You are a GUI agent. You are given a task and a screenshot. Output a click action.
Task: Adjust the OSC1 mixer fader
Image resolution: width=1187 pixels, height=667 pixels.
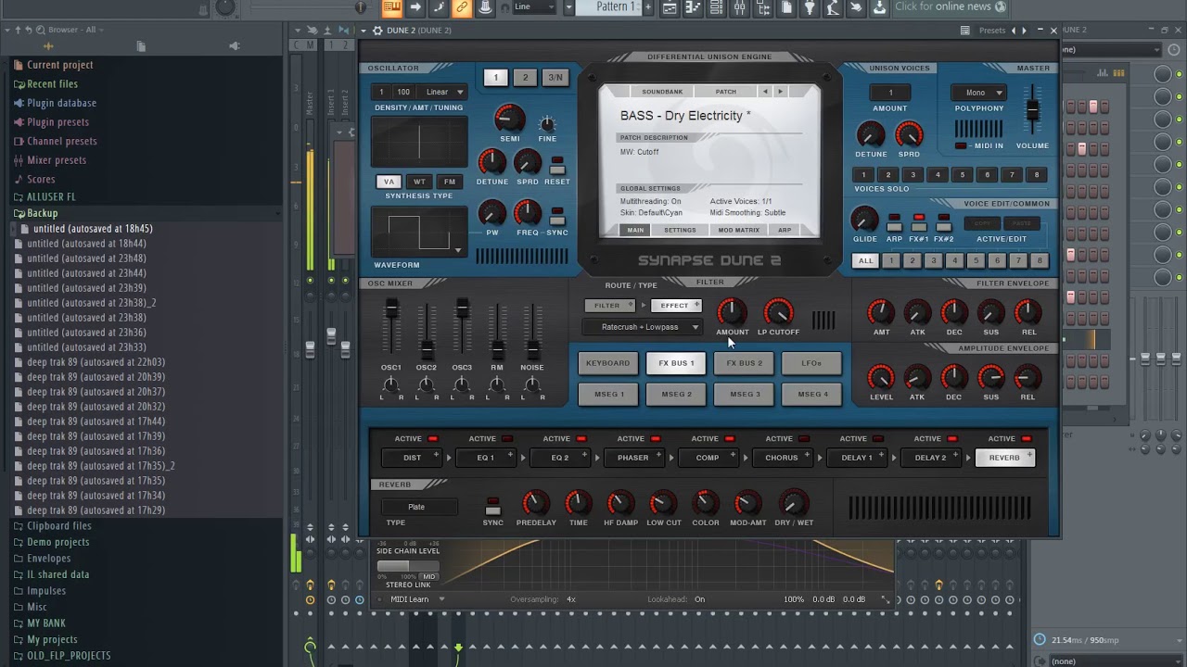click(x=392, y=308)
